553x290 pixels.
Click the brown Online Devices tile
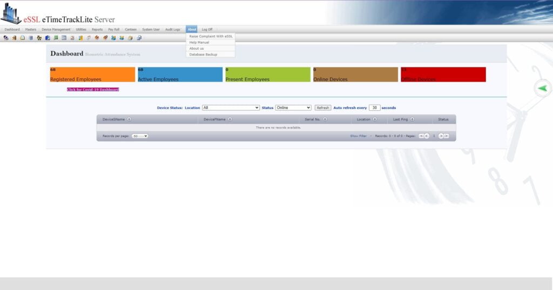pos(355,75)
